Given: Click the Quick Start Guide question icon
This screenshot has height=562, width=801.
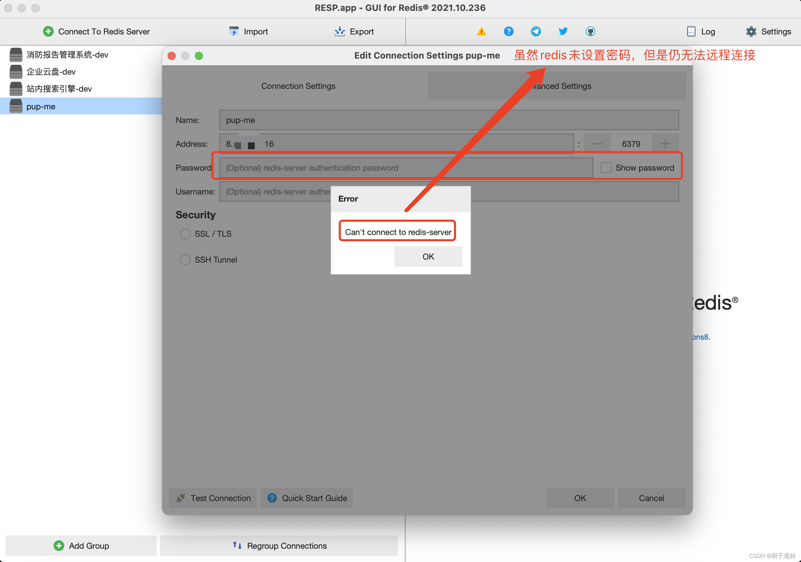Looking at the screenshot, I should tap(272, 498).
